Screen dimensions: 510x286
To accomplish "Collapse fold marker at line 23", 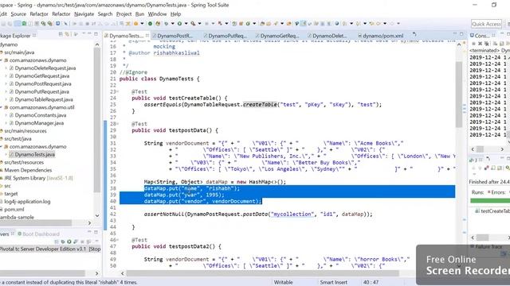I will pyautogui.click(x=118, y=92).
